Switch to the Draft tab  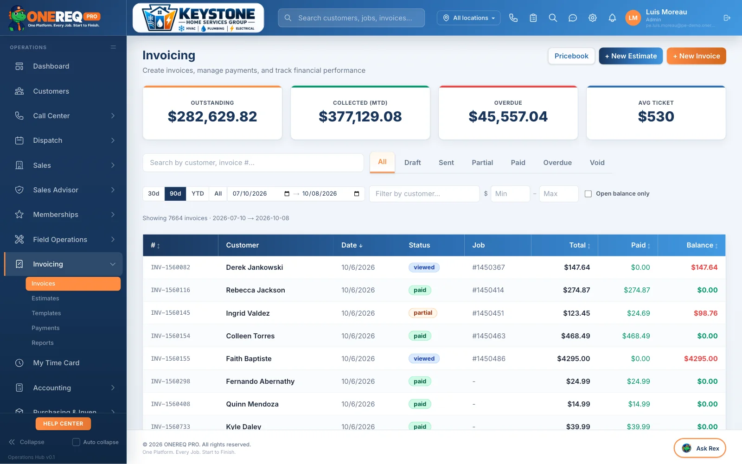click(x=412, y=163)
